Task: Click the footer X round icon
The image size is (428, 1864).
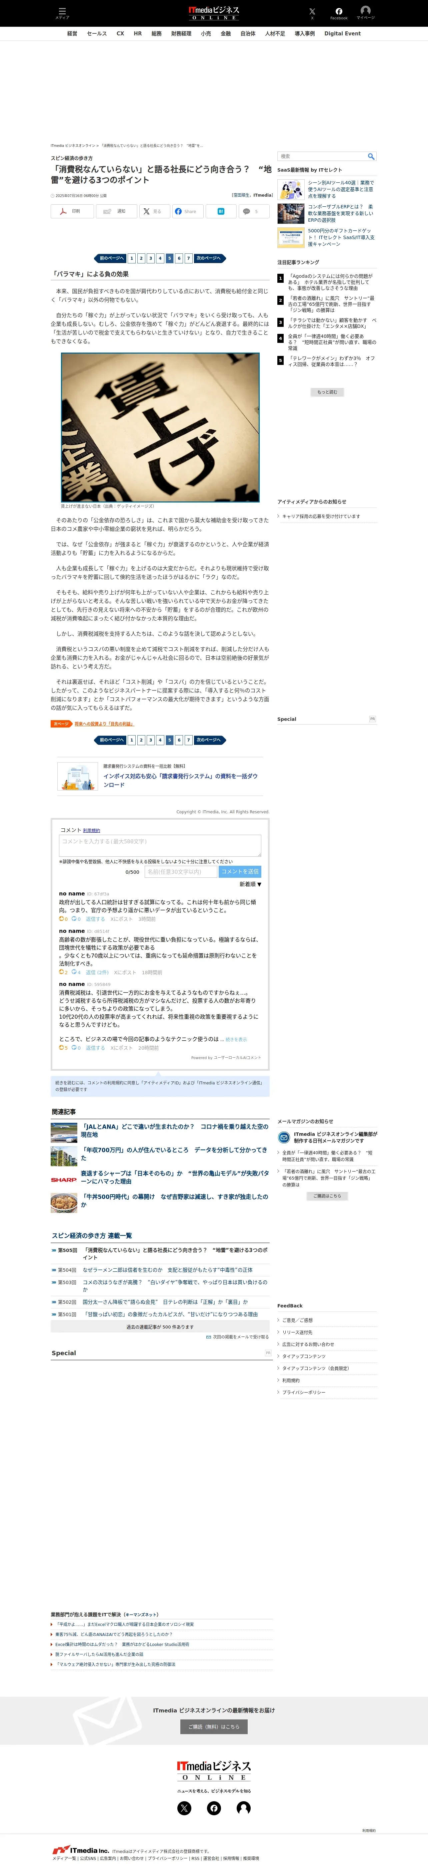Action: pos(184,1808)
